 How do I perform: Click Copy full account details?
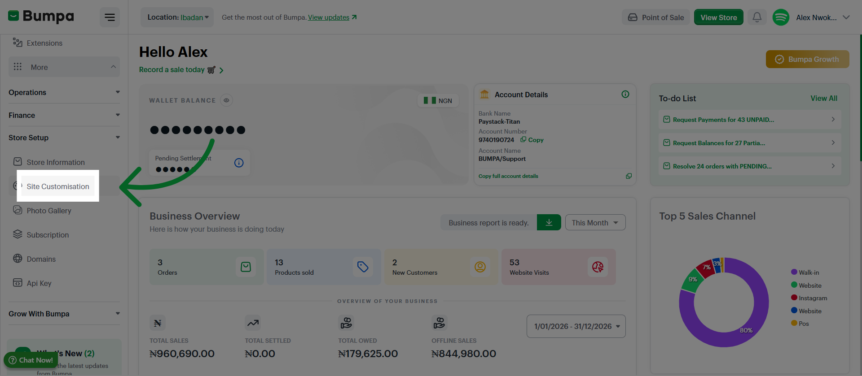click(x=508, y=176)
